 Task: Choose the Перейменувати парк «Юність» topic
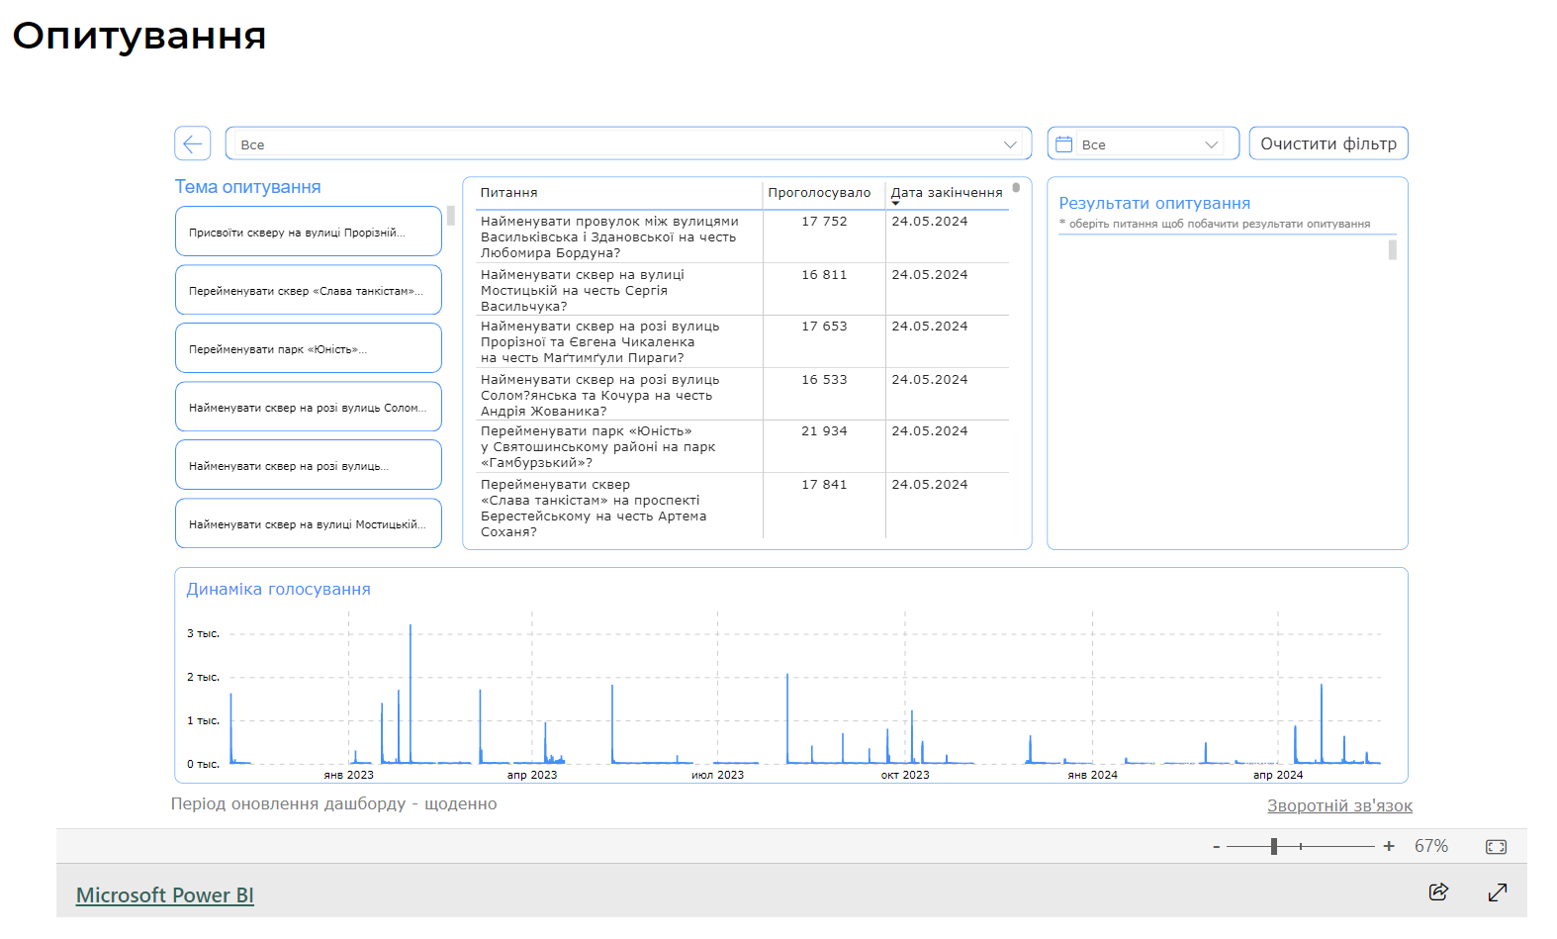pos(308,348)
